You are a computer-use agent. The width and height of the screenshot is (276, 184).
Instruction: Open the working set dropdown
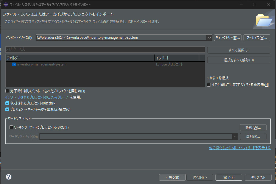[235, 136]
